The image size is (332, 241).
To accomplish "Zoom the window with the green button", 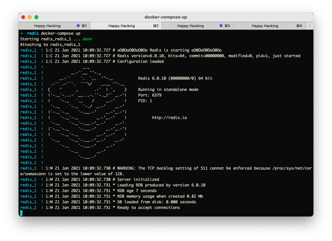I will coord(36,17).
